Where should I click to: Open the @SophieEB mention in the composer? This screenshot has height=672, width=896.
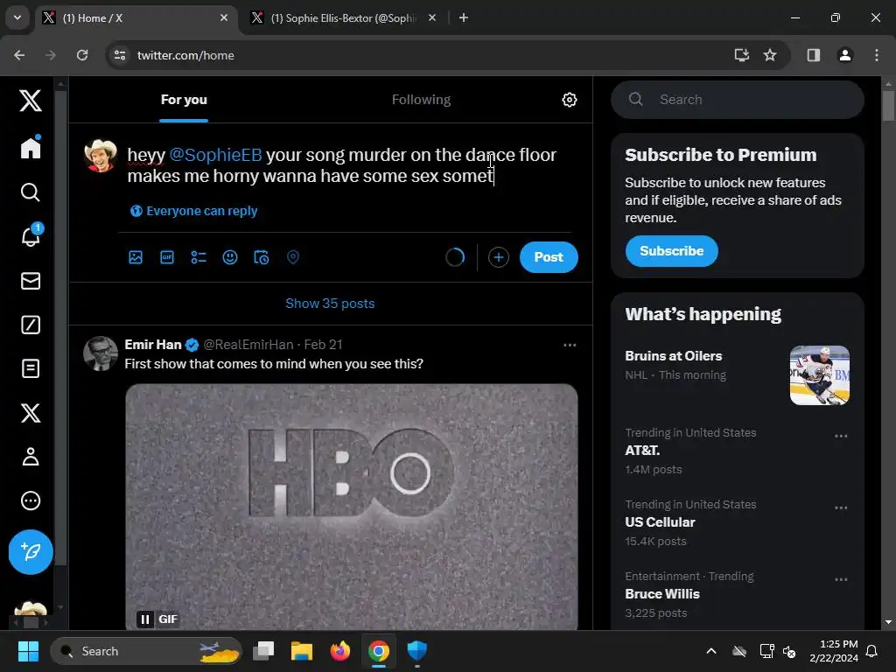point(215,155)
